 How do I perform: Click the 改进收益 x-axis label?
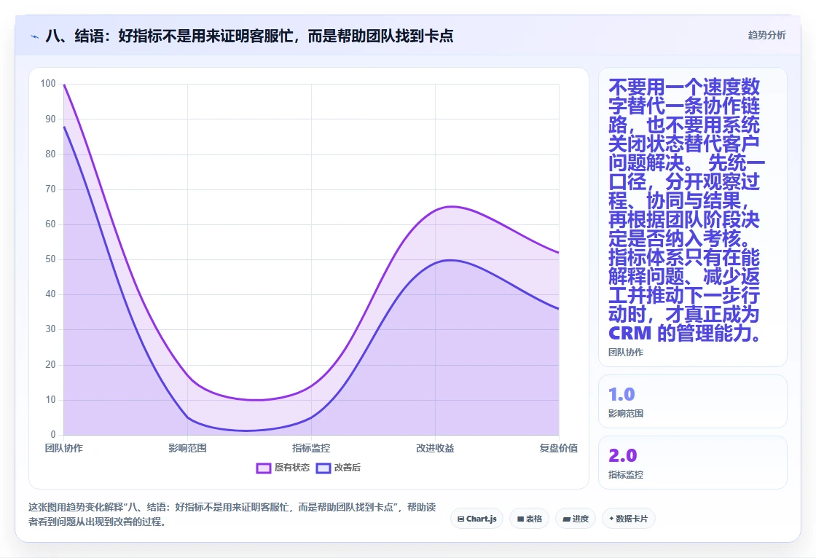[x=435, y=448]
